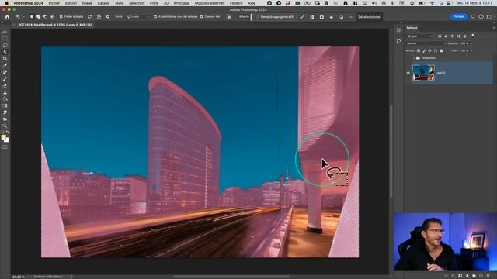Select the Crop tool
Screen dimensions: 497x279
coord(5,59)
